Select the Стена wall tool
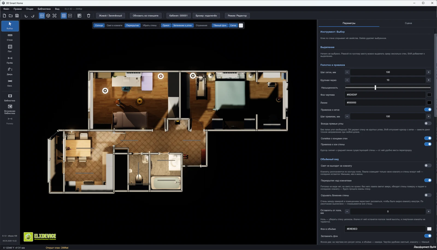Screen dimensions: 437x250 10,37
